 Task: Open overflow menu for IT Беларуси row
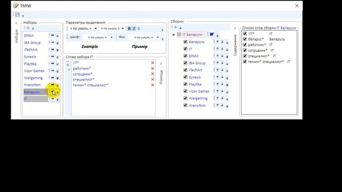[x=217, y=35]
